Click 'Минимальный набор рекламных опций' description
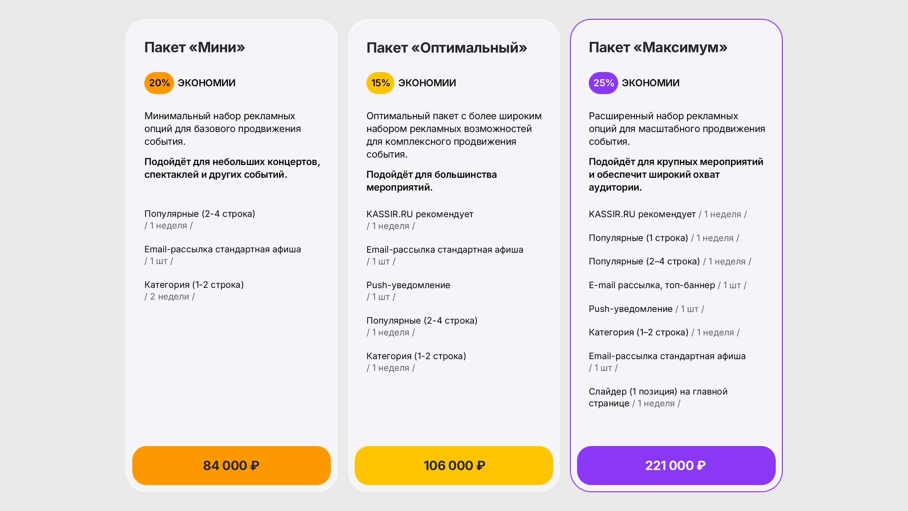The image size is (908, 511). point(222,128)
